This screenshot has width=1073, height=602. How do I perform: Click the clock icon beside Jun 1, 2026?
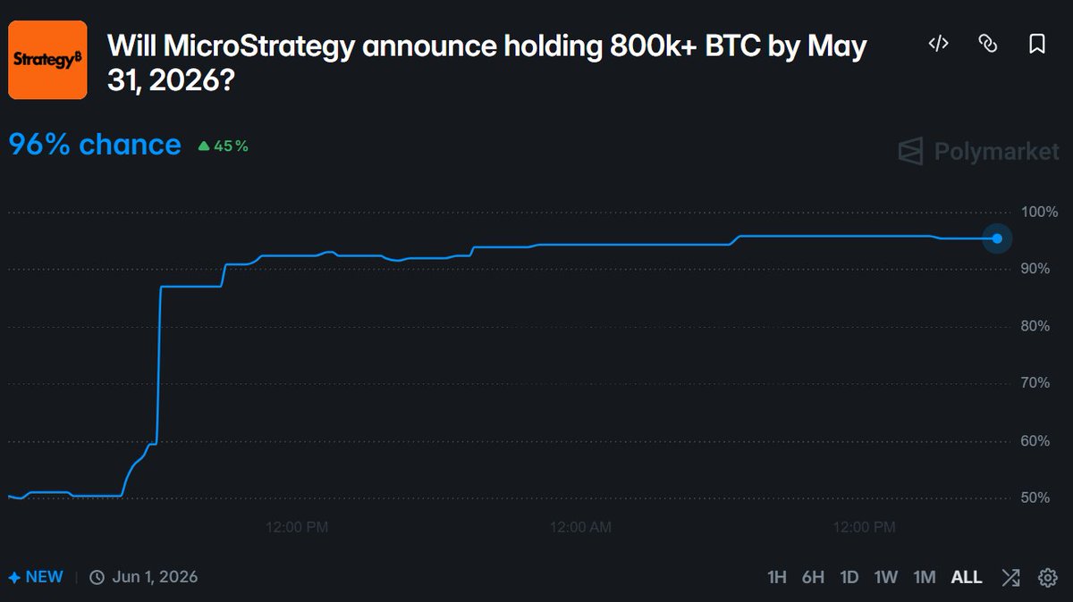(97, 577)
